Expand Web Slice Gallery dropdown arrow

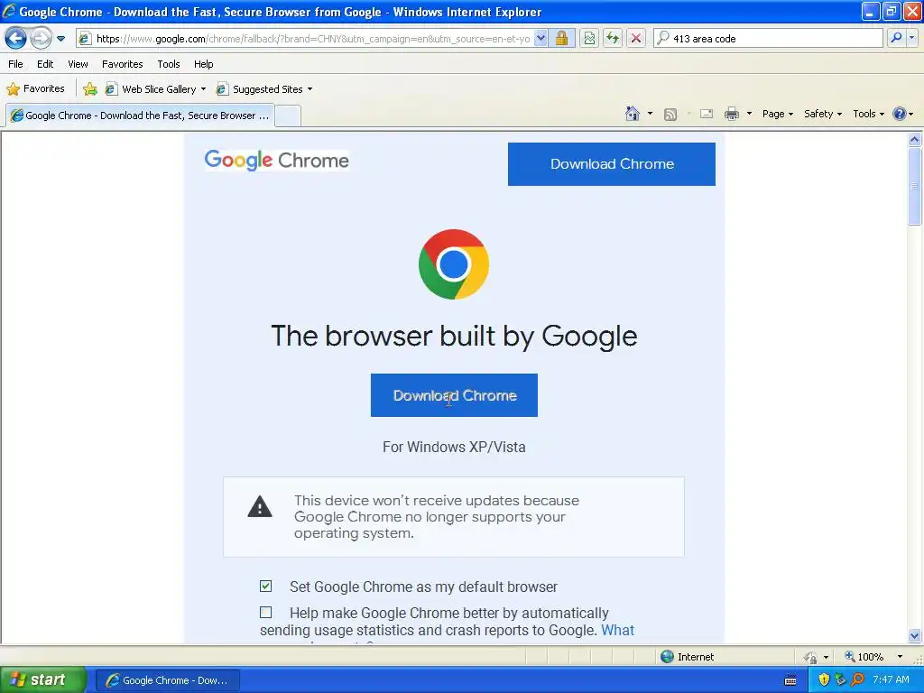[203, 89]
